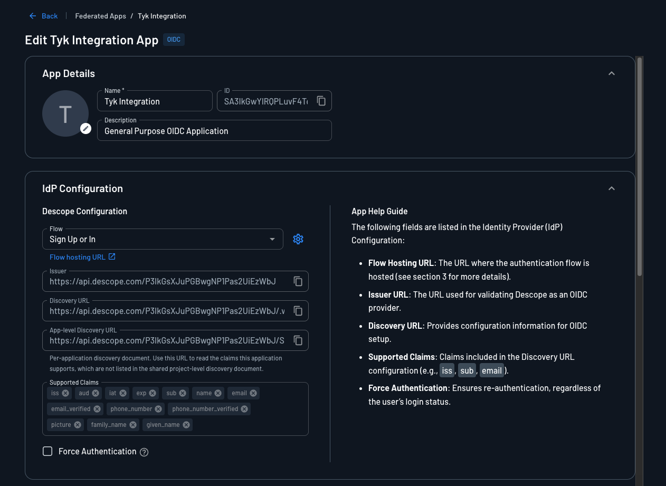The image size is (666, 486).
Task: Go to Federated Apps breadcrumb
Action: [100, 16]
